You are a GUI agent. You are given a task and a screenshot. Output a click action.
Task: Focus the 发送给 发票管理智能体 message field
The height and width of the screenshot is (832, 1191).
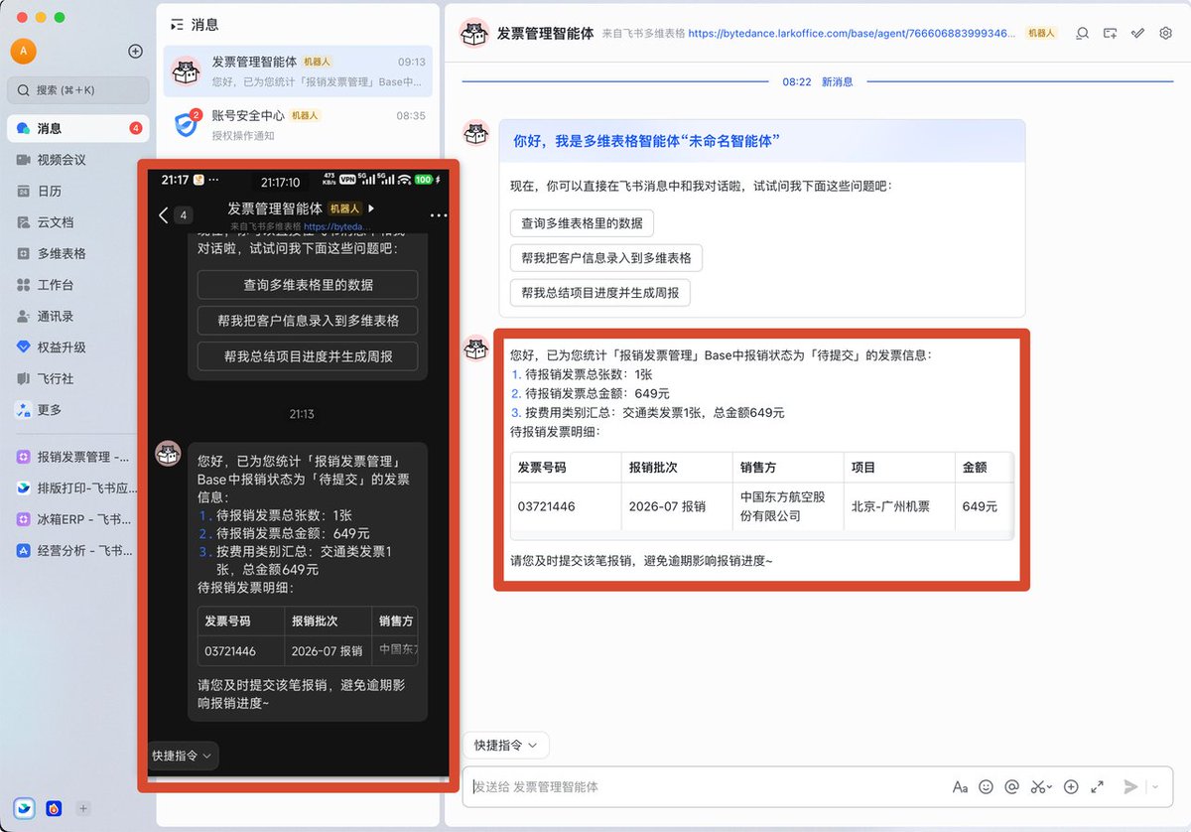pos(705,786)
